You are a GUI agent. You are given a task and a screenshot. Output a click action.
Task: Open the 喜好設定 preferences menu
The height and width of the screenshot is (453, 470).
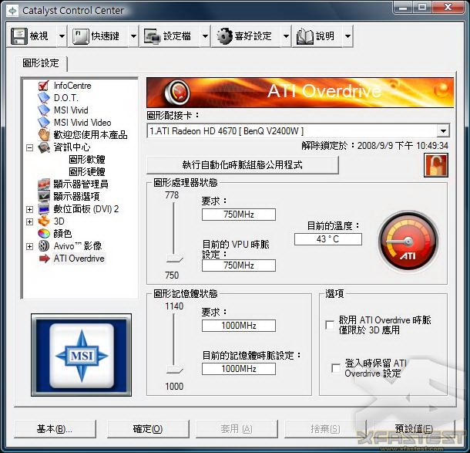245,35
